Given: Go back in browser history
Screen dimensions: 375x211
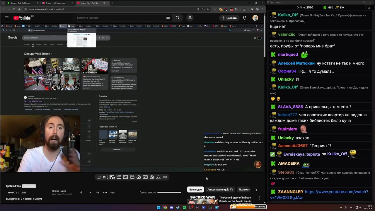Looking at the screenshot, I should click(x=3, y=9).
